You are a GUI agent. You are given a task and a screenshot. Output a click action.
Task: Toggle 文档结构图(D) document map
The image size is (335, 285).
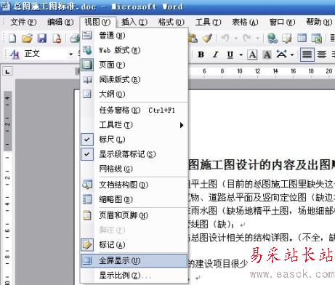pyautogui.click(x=134, y=185)
